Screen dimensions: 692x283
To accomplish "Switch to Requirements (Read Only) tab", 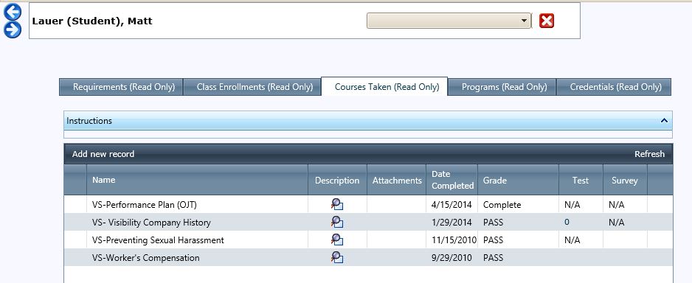I will (121, 87).
